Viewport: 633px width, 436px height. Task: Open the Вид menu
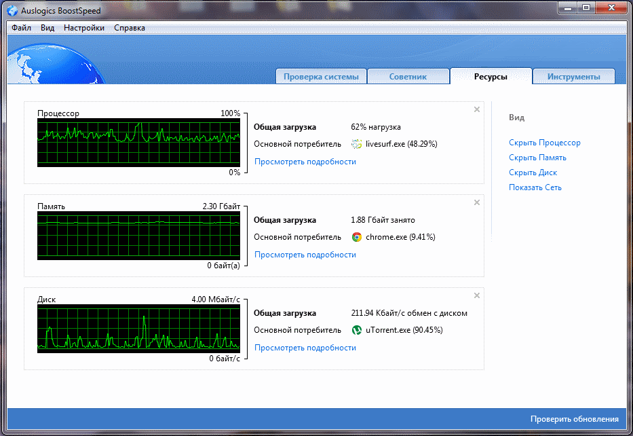tap(47, 28)
